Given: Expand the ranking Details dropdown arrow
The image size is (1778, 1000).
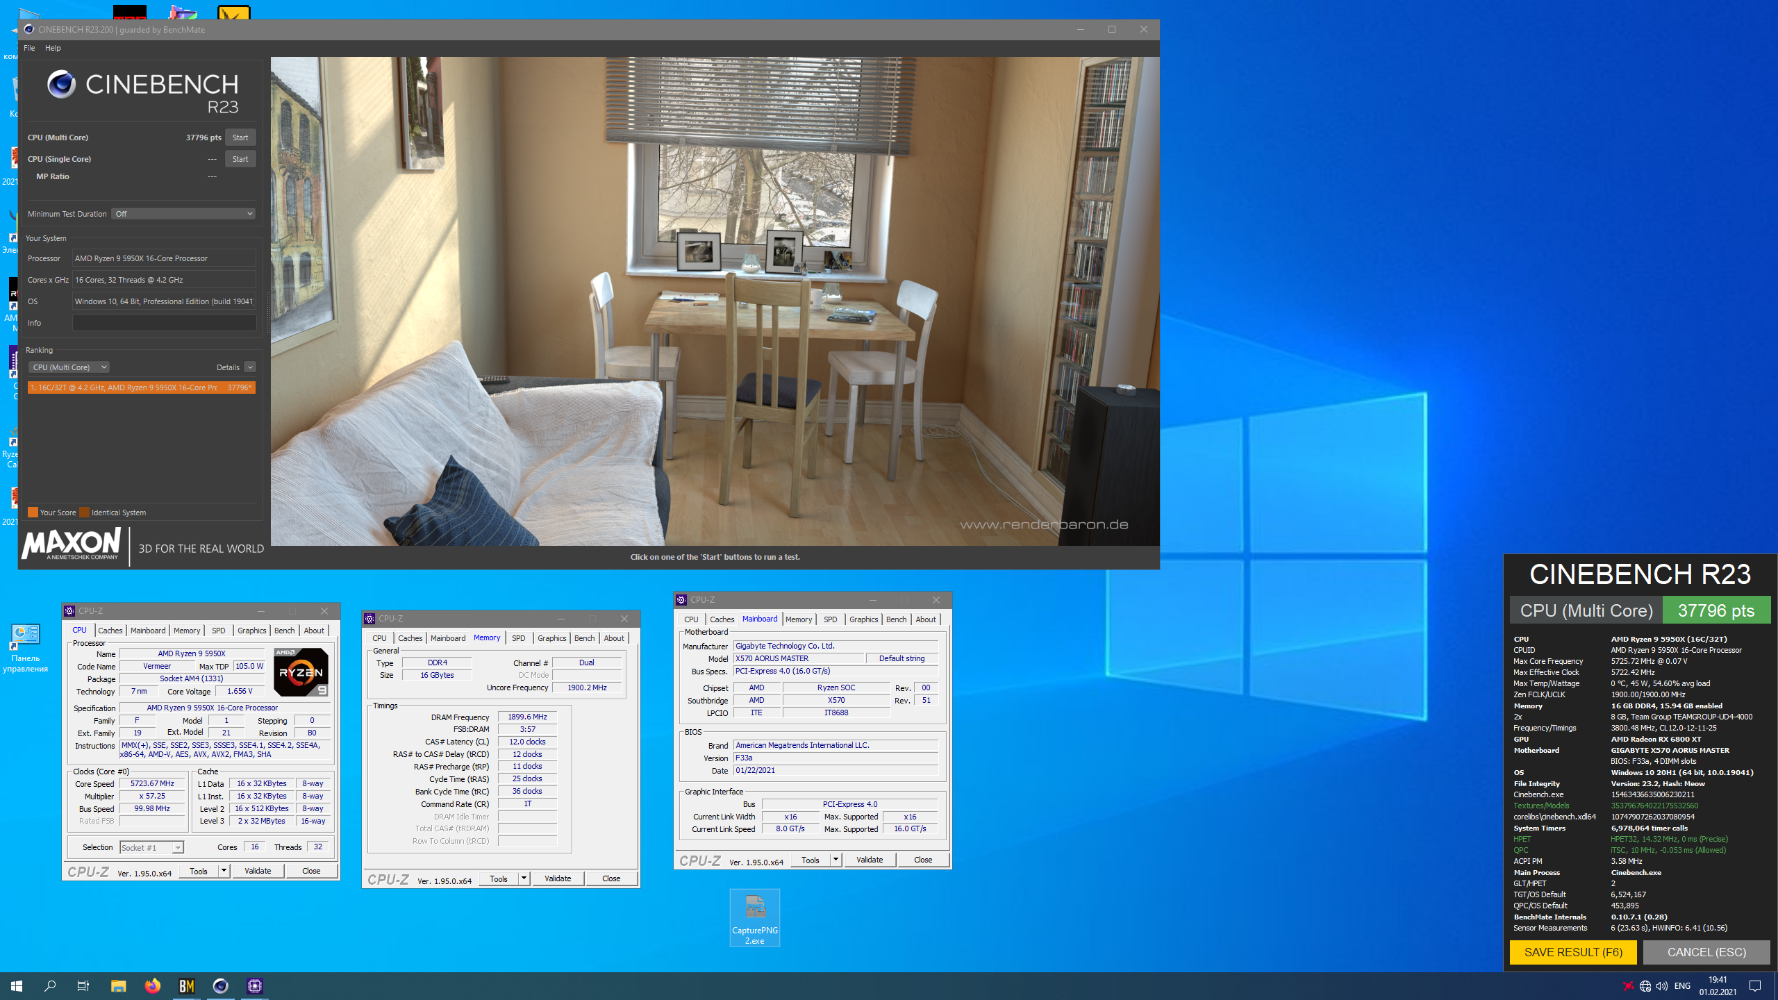Looking at the screenshot, I should pyautogui.click(x=250, y=367).
